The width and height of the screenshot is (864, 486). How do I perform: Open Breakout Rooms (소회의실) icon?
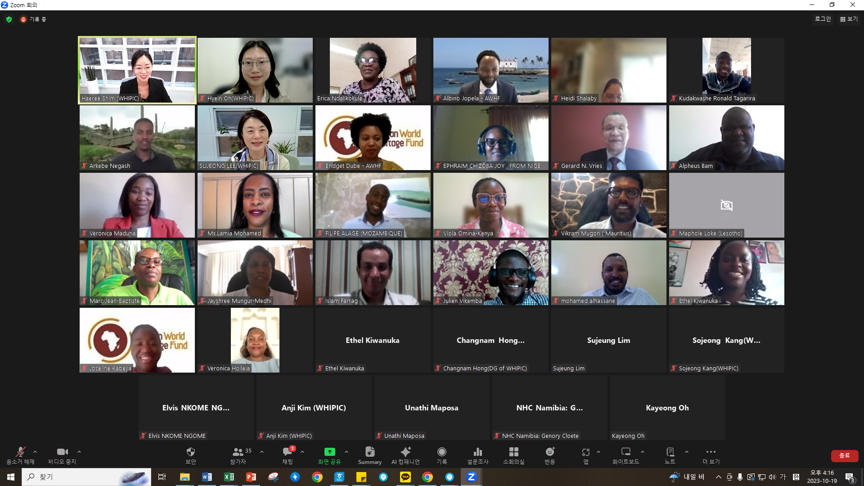pyautogui.click(x=513, y=452)
